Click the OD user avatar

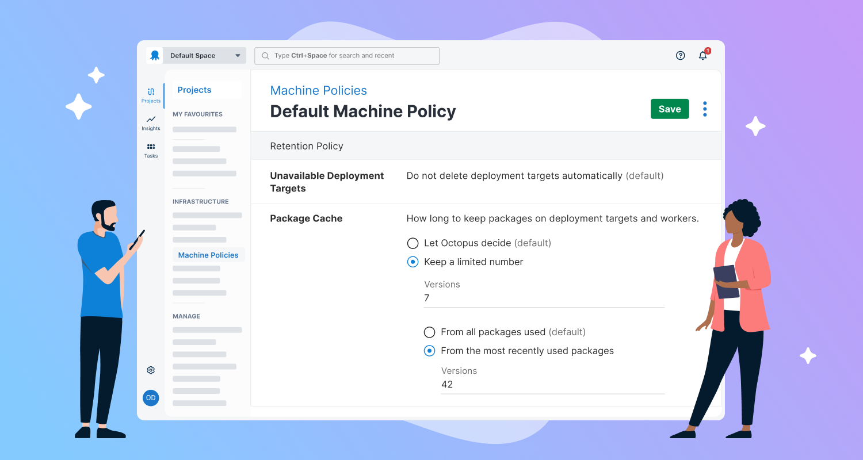click(151, 398)
